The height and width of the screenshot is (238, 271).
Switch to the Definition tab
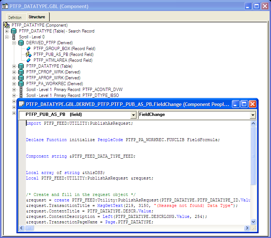[15, 18]
